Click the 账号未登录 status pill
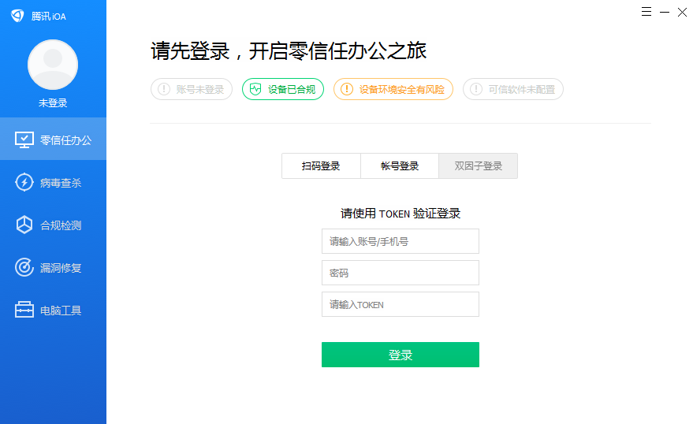693x424 pixels. pyautogui.click(x=192, y=89)
